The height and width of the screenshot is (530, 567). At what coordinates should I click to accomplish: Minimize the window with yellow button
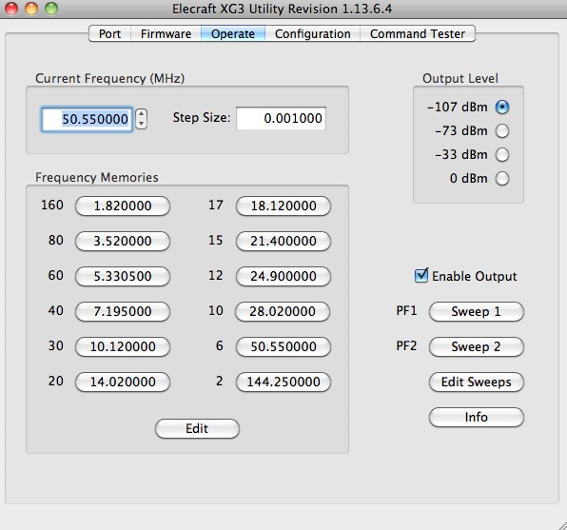click(31, 9)
